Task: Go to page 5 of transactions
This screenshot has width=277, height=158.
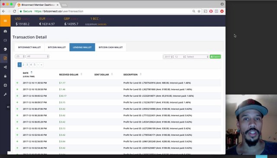Action: tap(35, 65)
